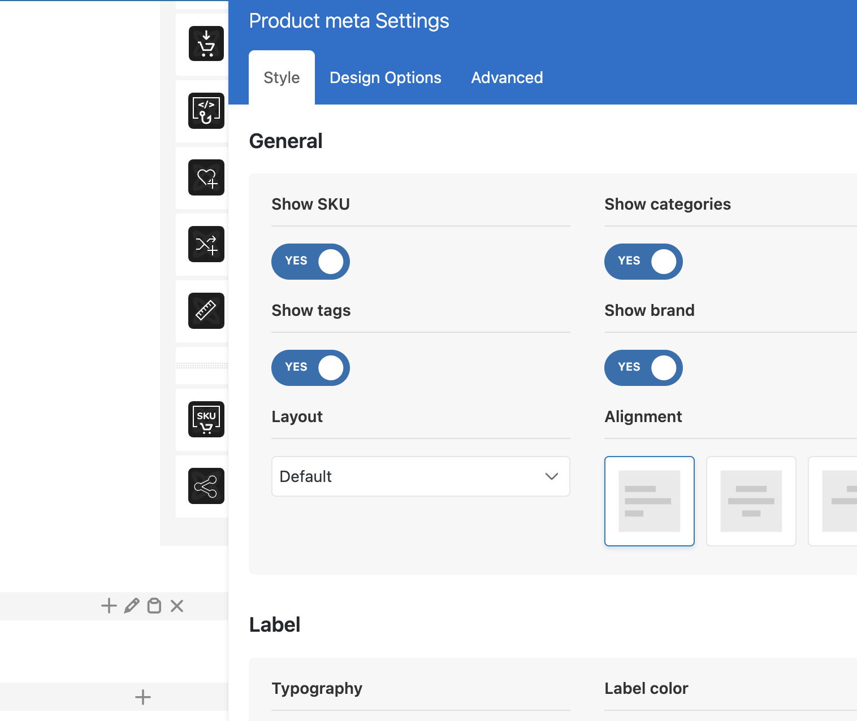Image resolution: width=857 pixels, height=721 pixels.
Task: Switch to the Advanced tab
Action: pos(507,77)
